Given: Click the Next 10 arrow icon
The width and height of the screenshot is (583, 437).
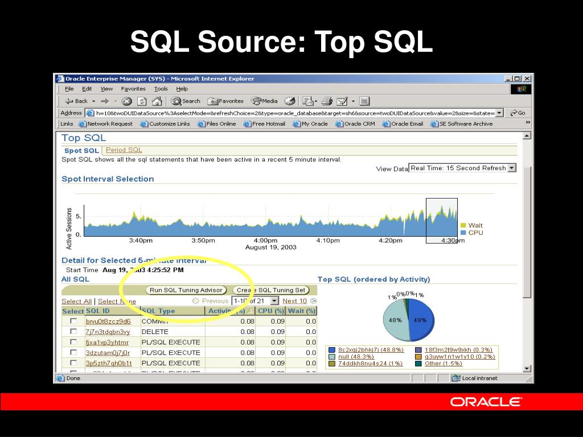Looking at the screenshot, I should pyautogui.click(x=314, y=301).
